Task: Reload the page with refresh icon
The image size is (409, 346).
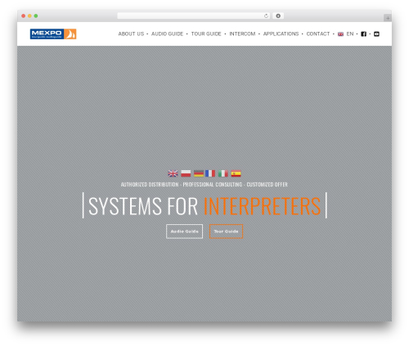Action: pyautogui.click(x=266, y=16)
